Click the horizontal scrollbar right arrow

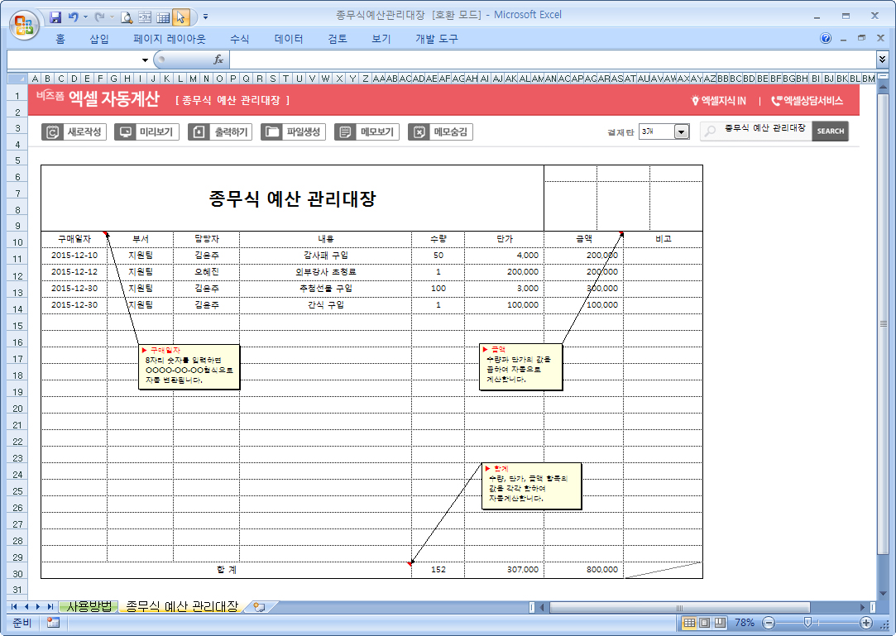862,607
